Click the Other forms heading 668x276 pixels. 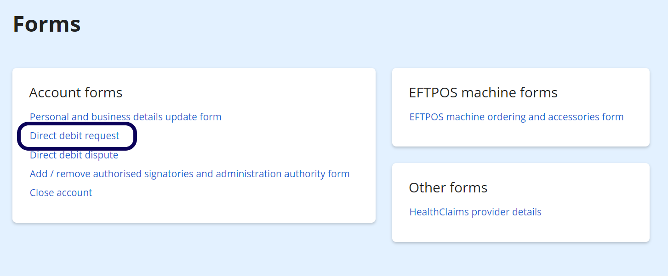tap(448, 188)
